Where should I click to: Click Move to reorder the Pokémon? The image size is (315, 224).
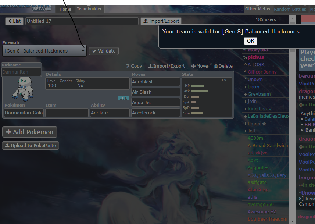(x=200, y=66)
